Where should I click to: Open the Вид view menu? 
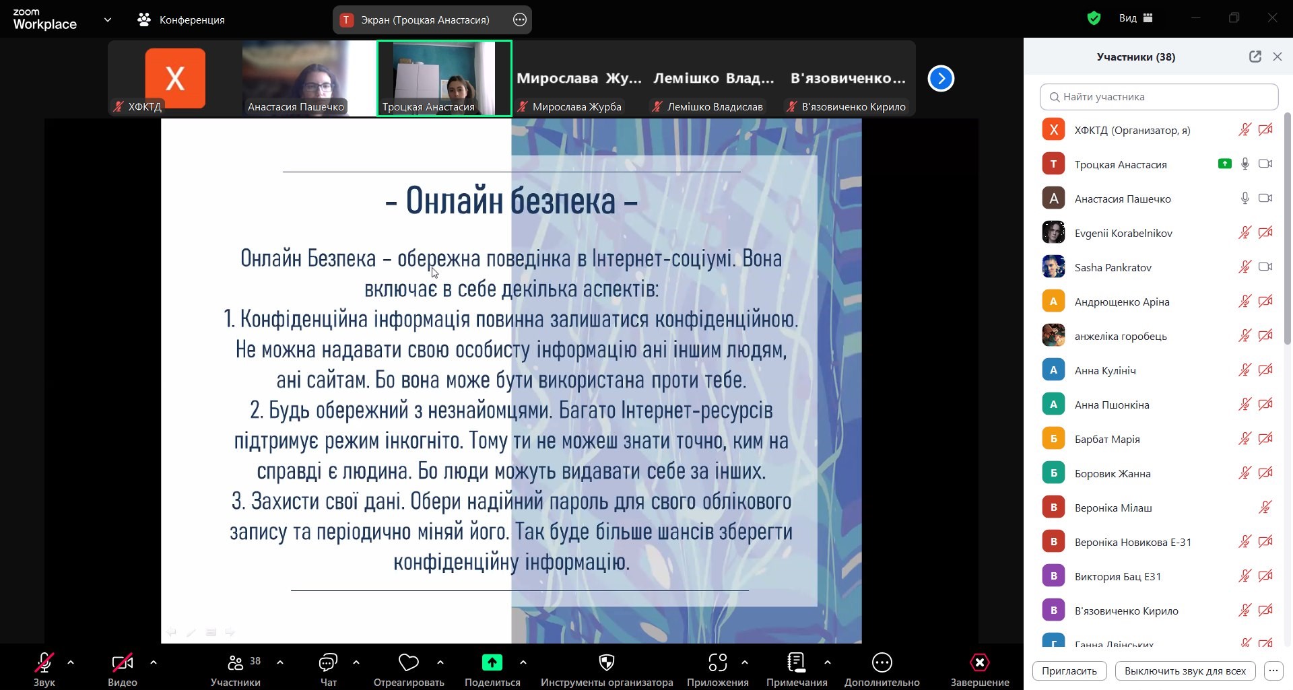1135,18
